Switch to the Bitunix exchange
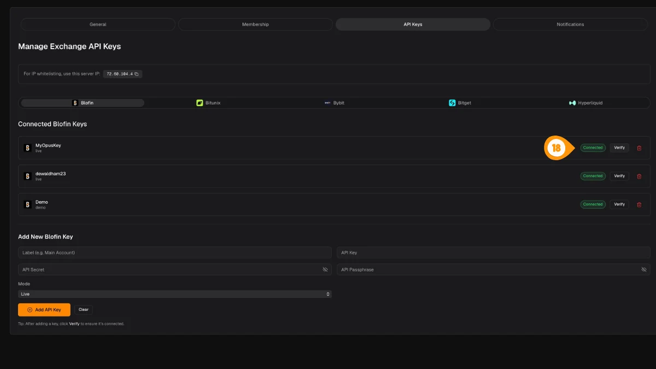This screenshot has height=369, width=656. 208,103
